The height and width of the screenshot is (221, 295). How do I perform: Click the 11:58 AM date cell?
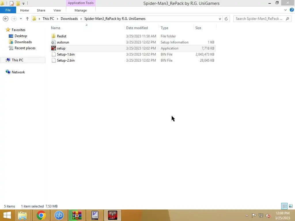coord(141,36)
